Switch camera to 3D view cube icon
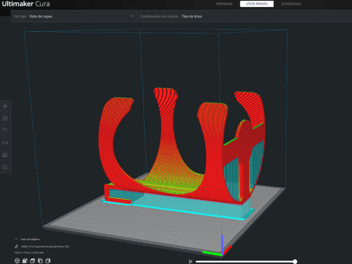352x264 pixels. click(x=17, y=261)
